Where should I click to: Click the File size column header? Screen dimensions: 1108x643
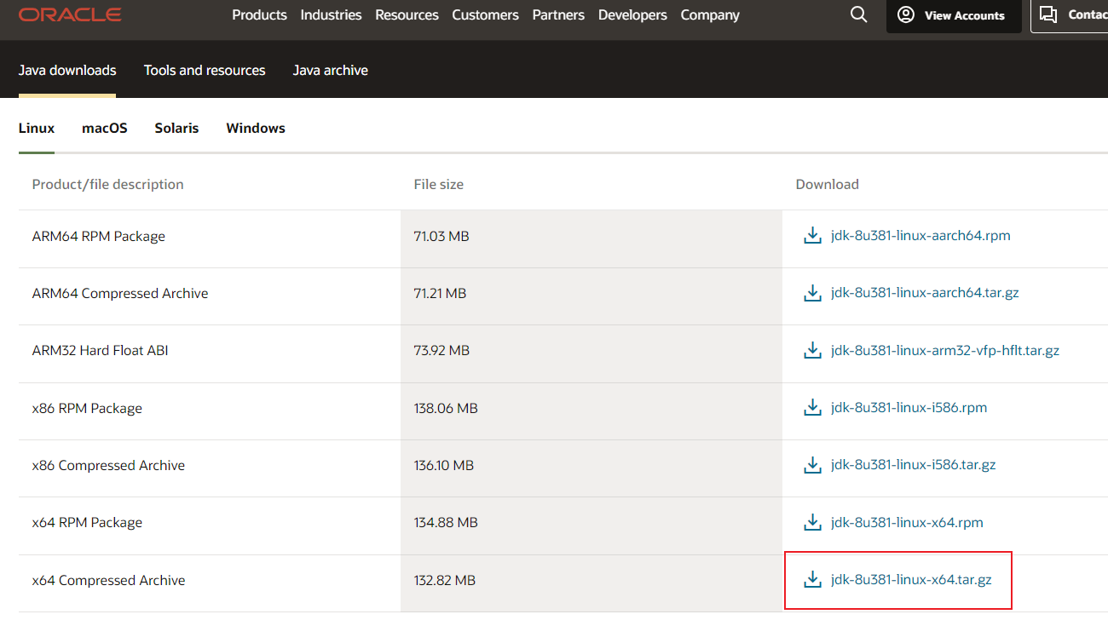pyautogui.click(x=439, y=184)
